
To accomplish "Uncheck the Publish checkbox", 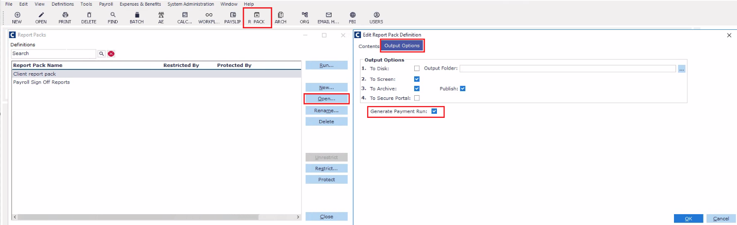I will 463,89.
